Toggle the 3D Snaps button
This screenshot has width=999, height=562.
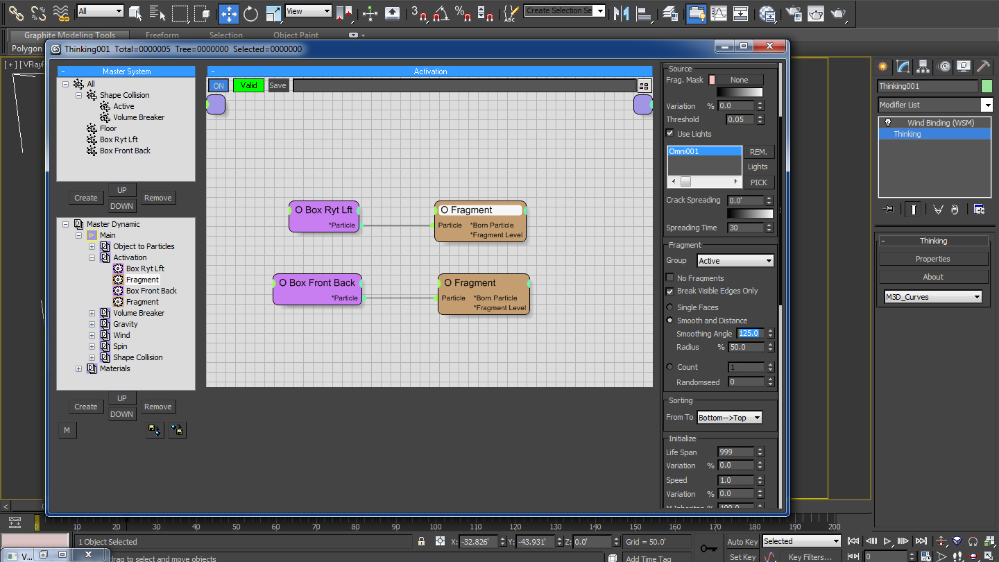coord(418,12)
